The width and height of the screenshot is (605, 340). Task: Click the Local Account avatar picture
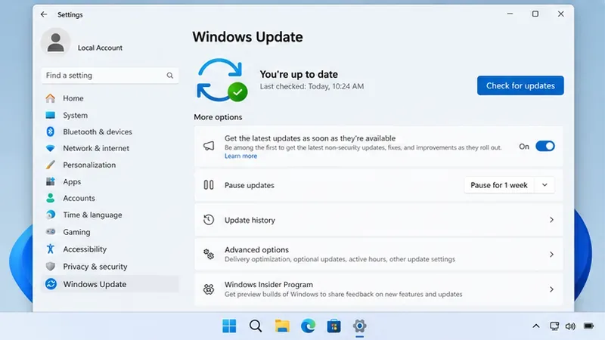click(55, 42)
